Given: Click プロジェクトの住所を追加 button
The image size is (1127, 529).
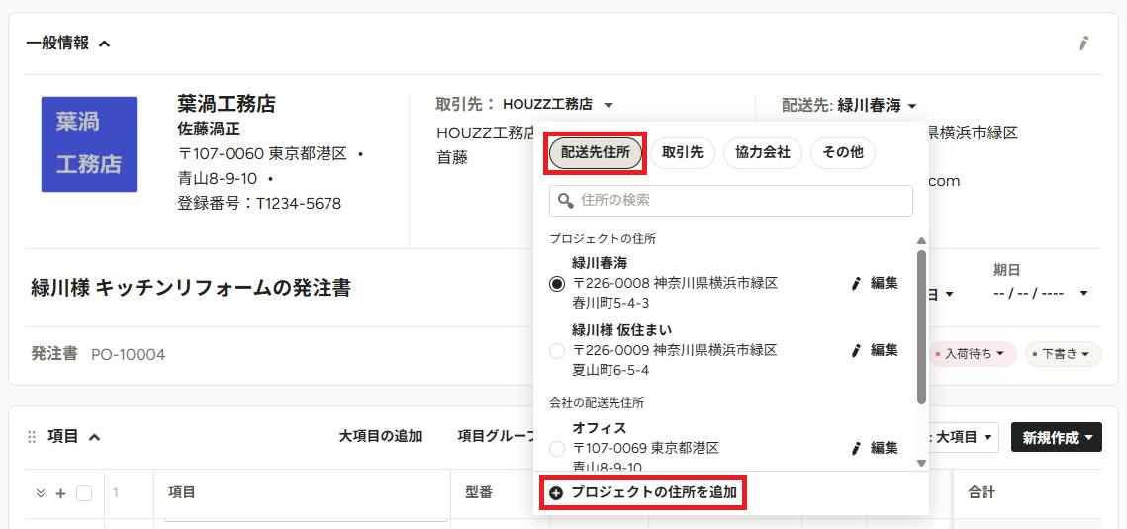Looking at the screenshot, I should click(643, 493).
